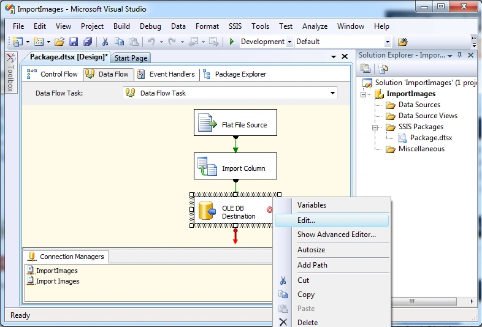Open the Data Flow Task dropdown
482x327 pixels.
coord(332,93)
